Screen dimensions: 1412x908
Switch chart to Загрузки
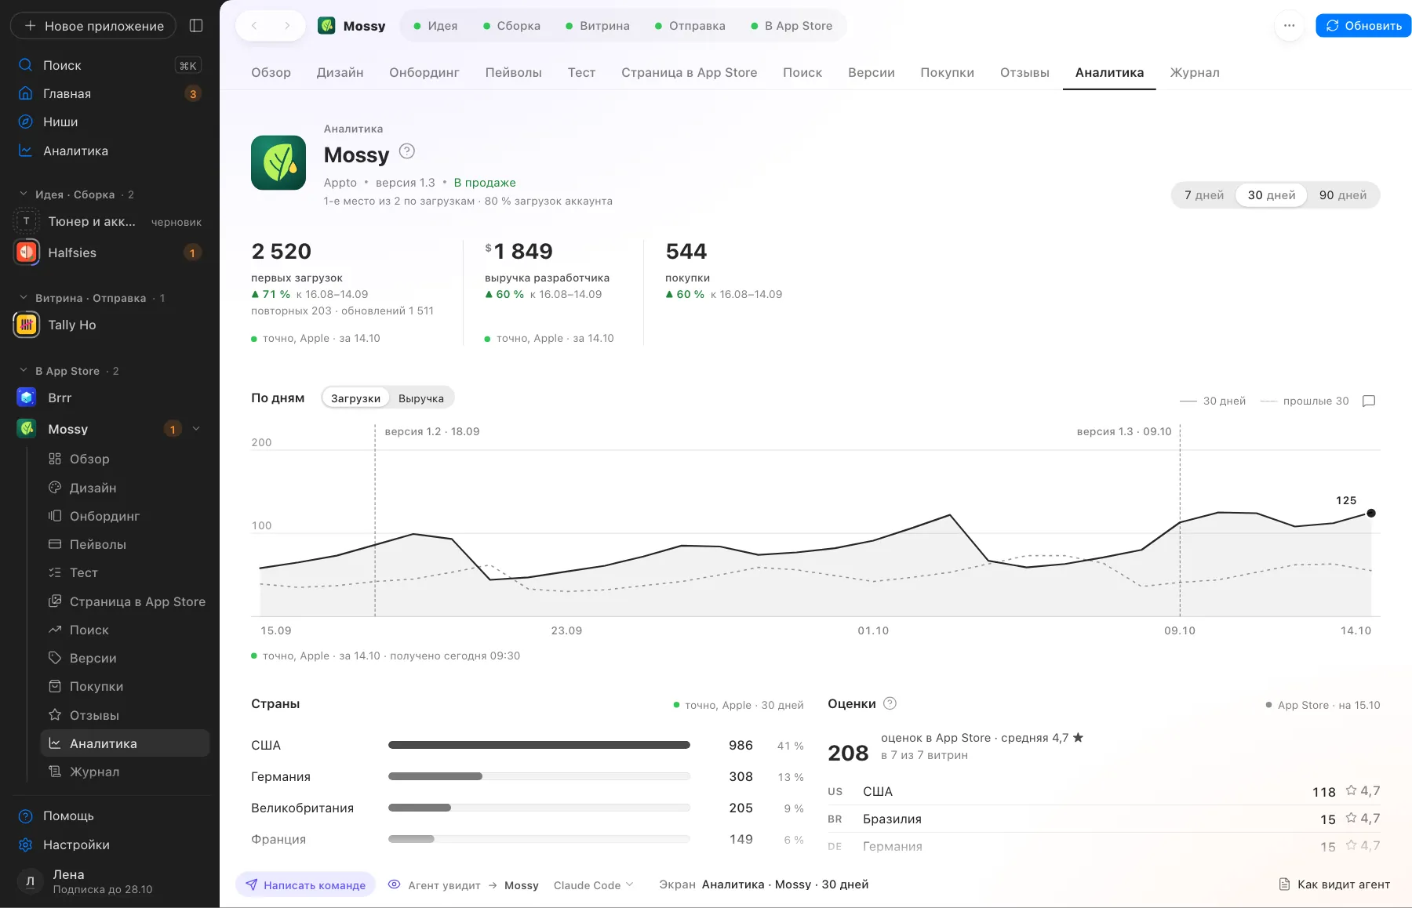point(355,398)
